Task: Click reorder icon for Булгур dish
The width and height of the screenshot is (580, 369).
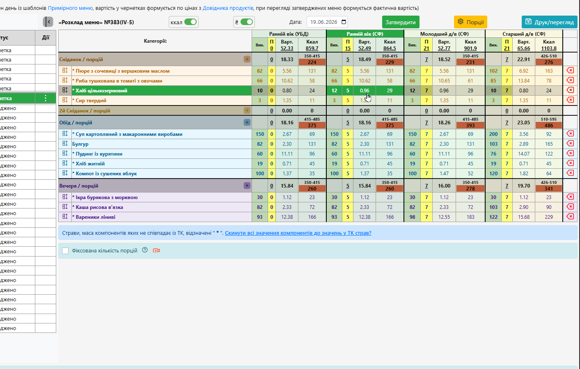Action: (65, 144)
